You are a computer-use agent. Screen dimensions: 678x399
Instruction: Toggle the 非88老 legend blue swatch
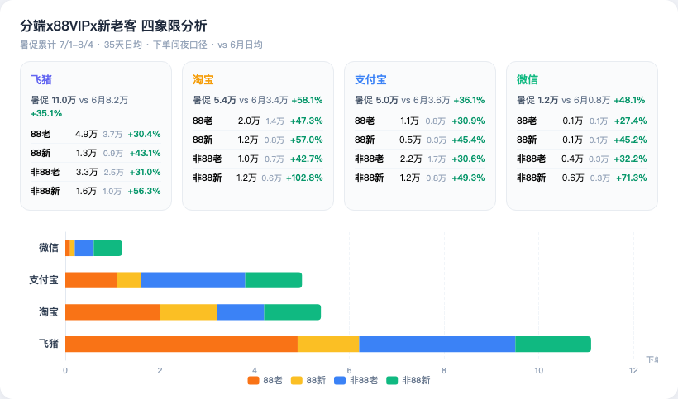tap(340, 381)
